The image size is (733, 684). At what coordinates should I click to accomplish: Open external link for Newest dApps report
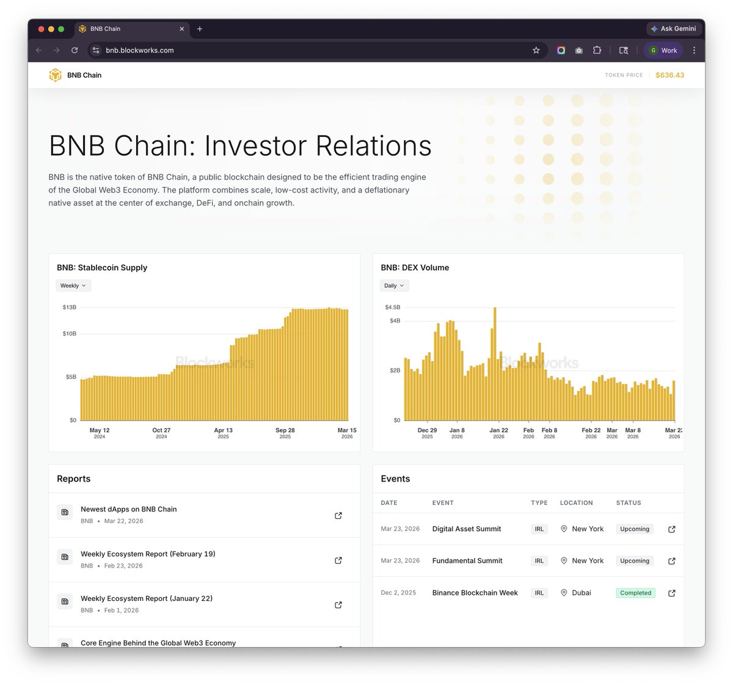click(x=338, y=515)
